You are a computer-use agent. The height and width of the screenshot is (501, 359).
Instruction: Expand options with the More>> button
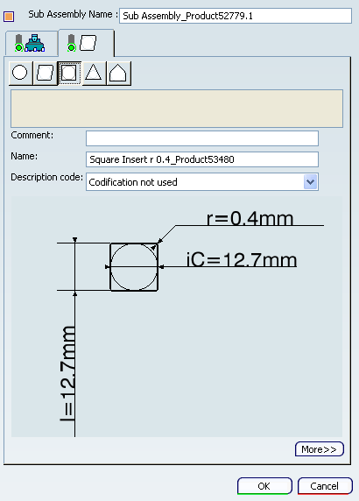pos(319,449)
